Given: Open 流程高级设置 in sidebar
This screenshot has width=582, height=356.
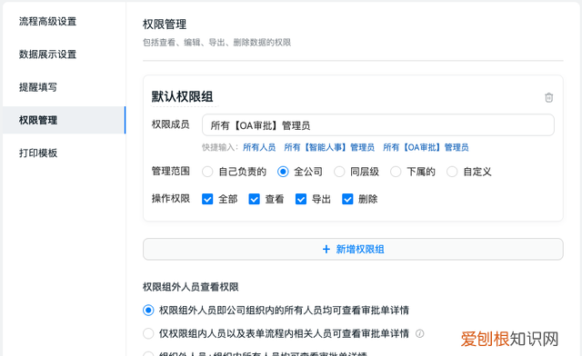Looking at the screenshot, I should (47, 22).
